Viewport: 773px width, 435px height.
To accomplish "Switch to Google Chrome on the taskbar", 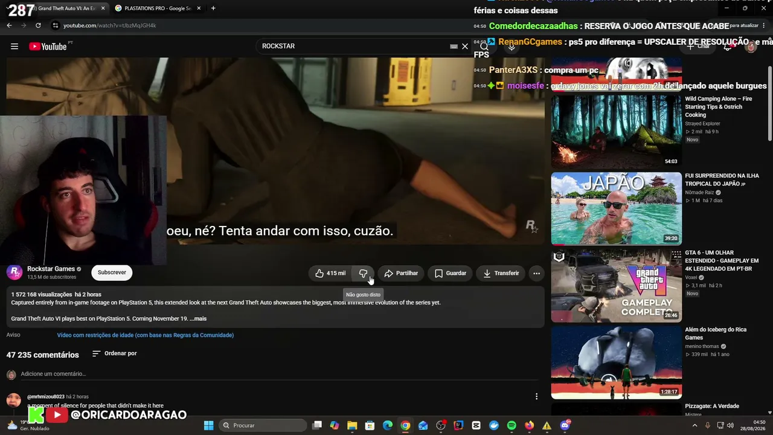I will point(405,425).
